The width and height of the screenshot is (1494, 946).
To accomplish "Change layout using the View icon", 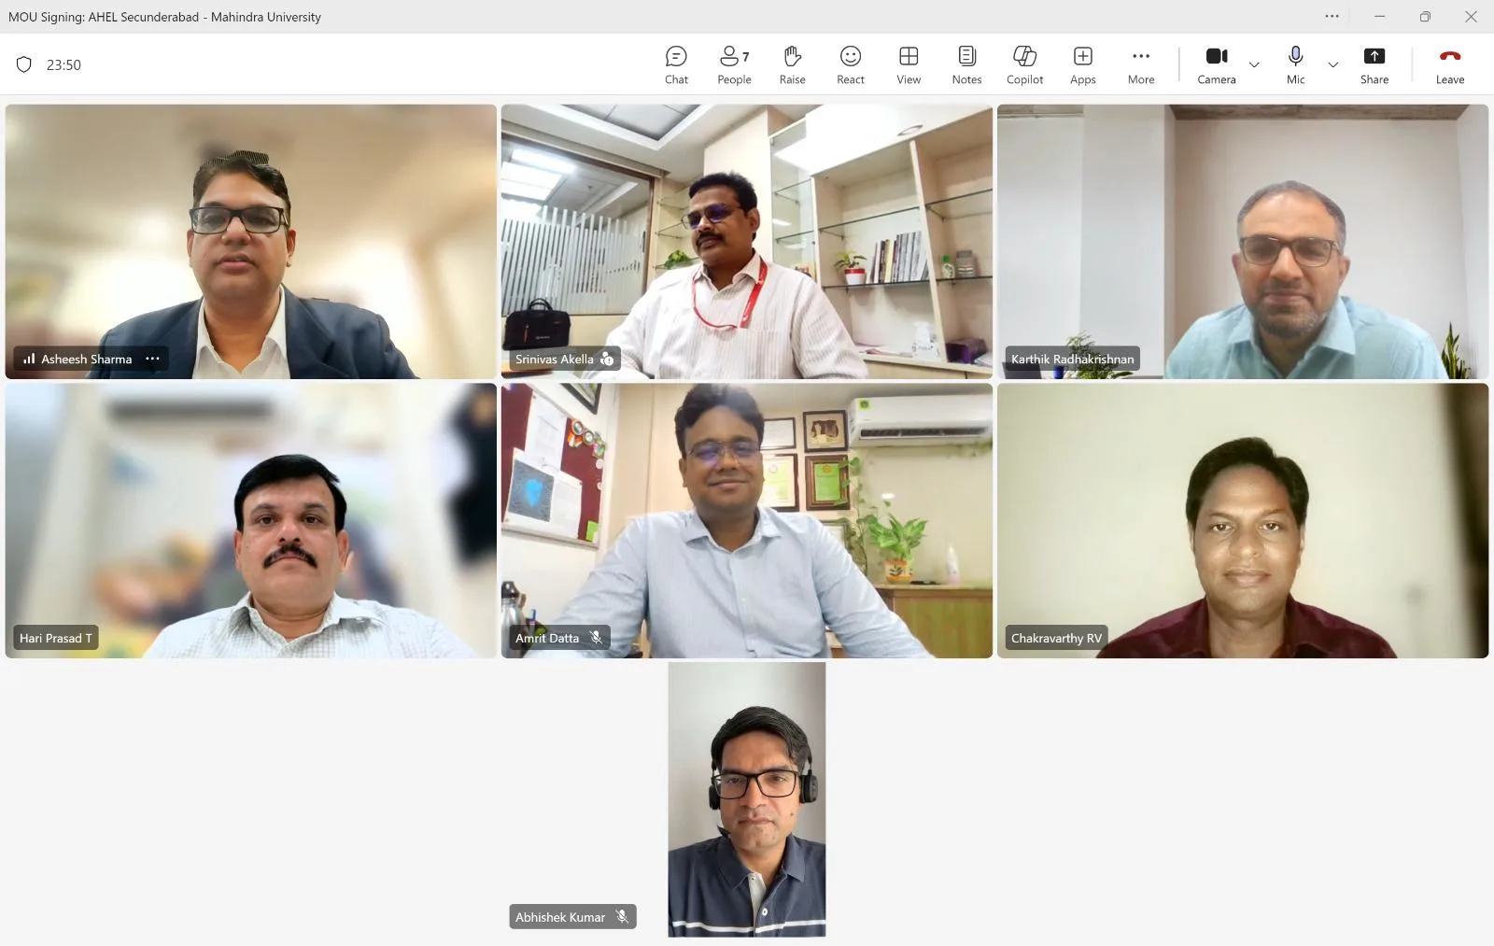I will coord(909,65).
